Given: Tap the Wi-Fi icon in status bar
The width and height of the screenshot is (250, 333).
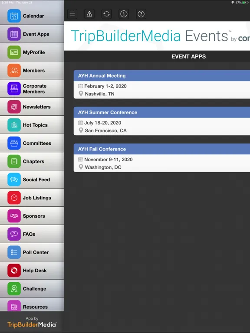Looking at the screenshot, I should [x=233, y=3].
